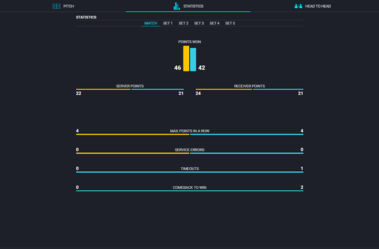Switch to SET 4 statistics
379x249 pixels.
pos(214,23)
